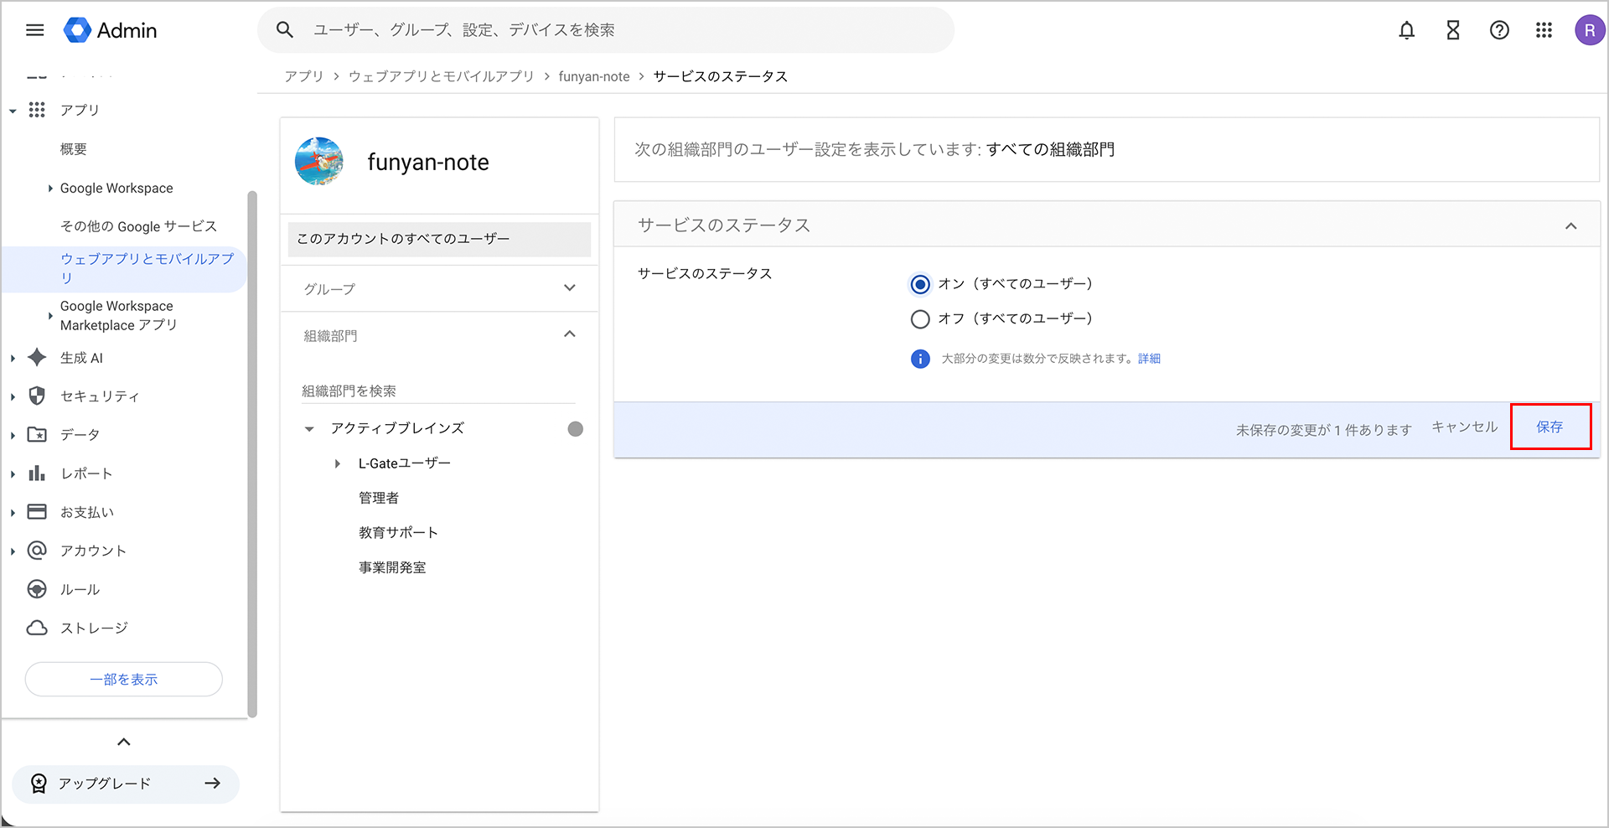Open the tasks hourglass icon
The height and width of the screenshot is (828, 1609).
(x=1453, y=30)
